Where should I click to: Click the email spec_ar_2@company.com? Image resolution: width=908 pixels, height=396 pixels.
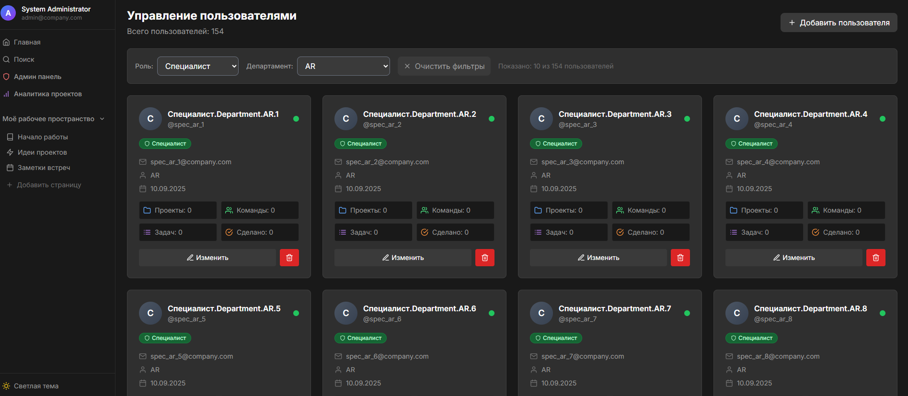point(387,162)
